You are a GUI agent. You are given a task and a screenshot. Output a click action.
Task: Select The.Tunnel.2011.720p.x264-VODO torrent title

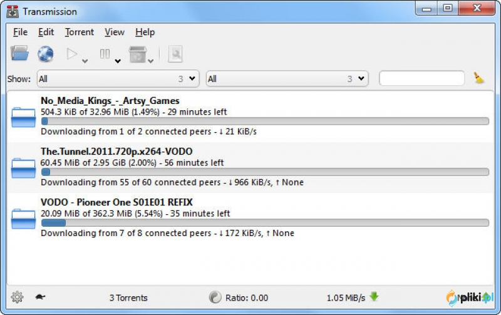click(x=116, y=152)
